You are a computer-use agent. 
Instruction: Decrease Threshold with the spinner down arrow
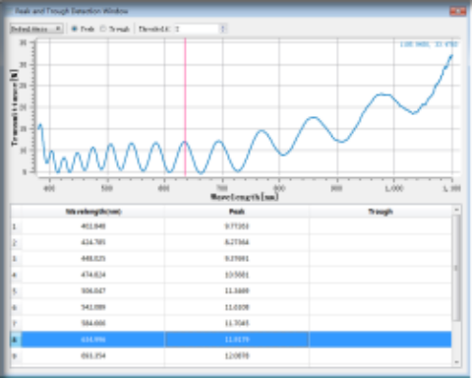(223, 32)
